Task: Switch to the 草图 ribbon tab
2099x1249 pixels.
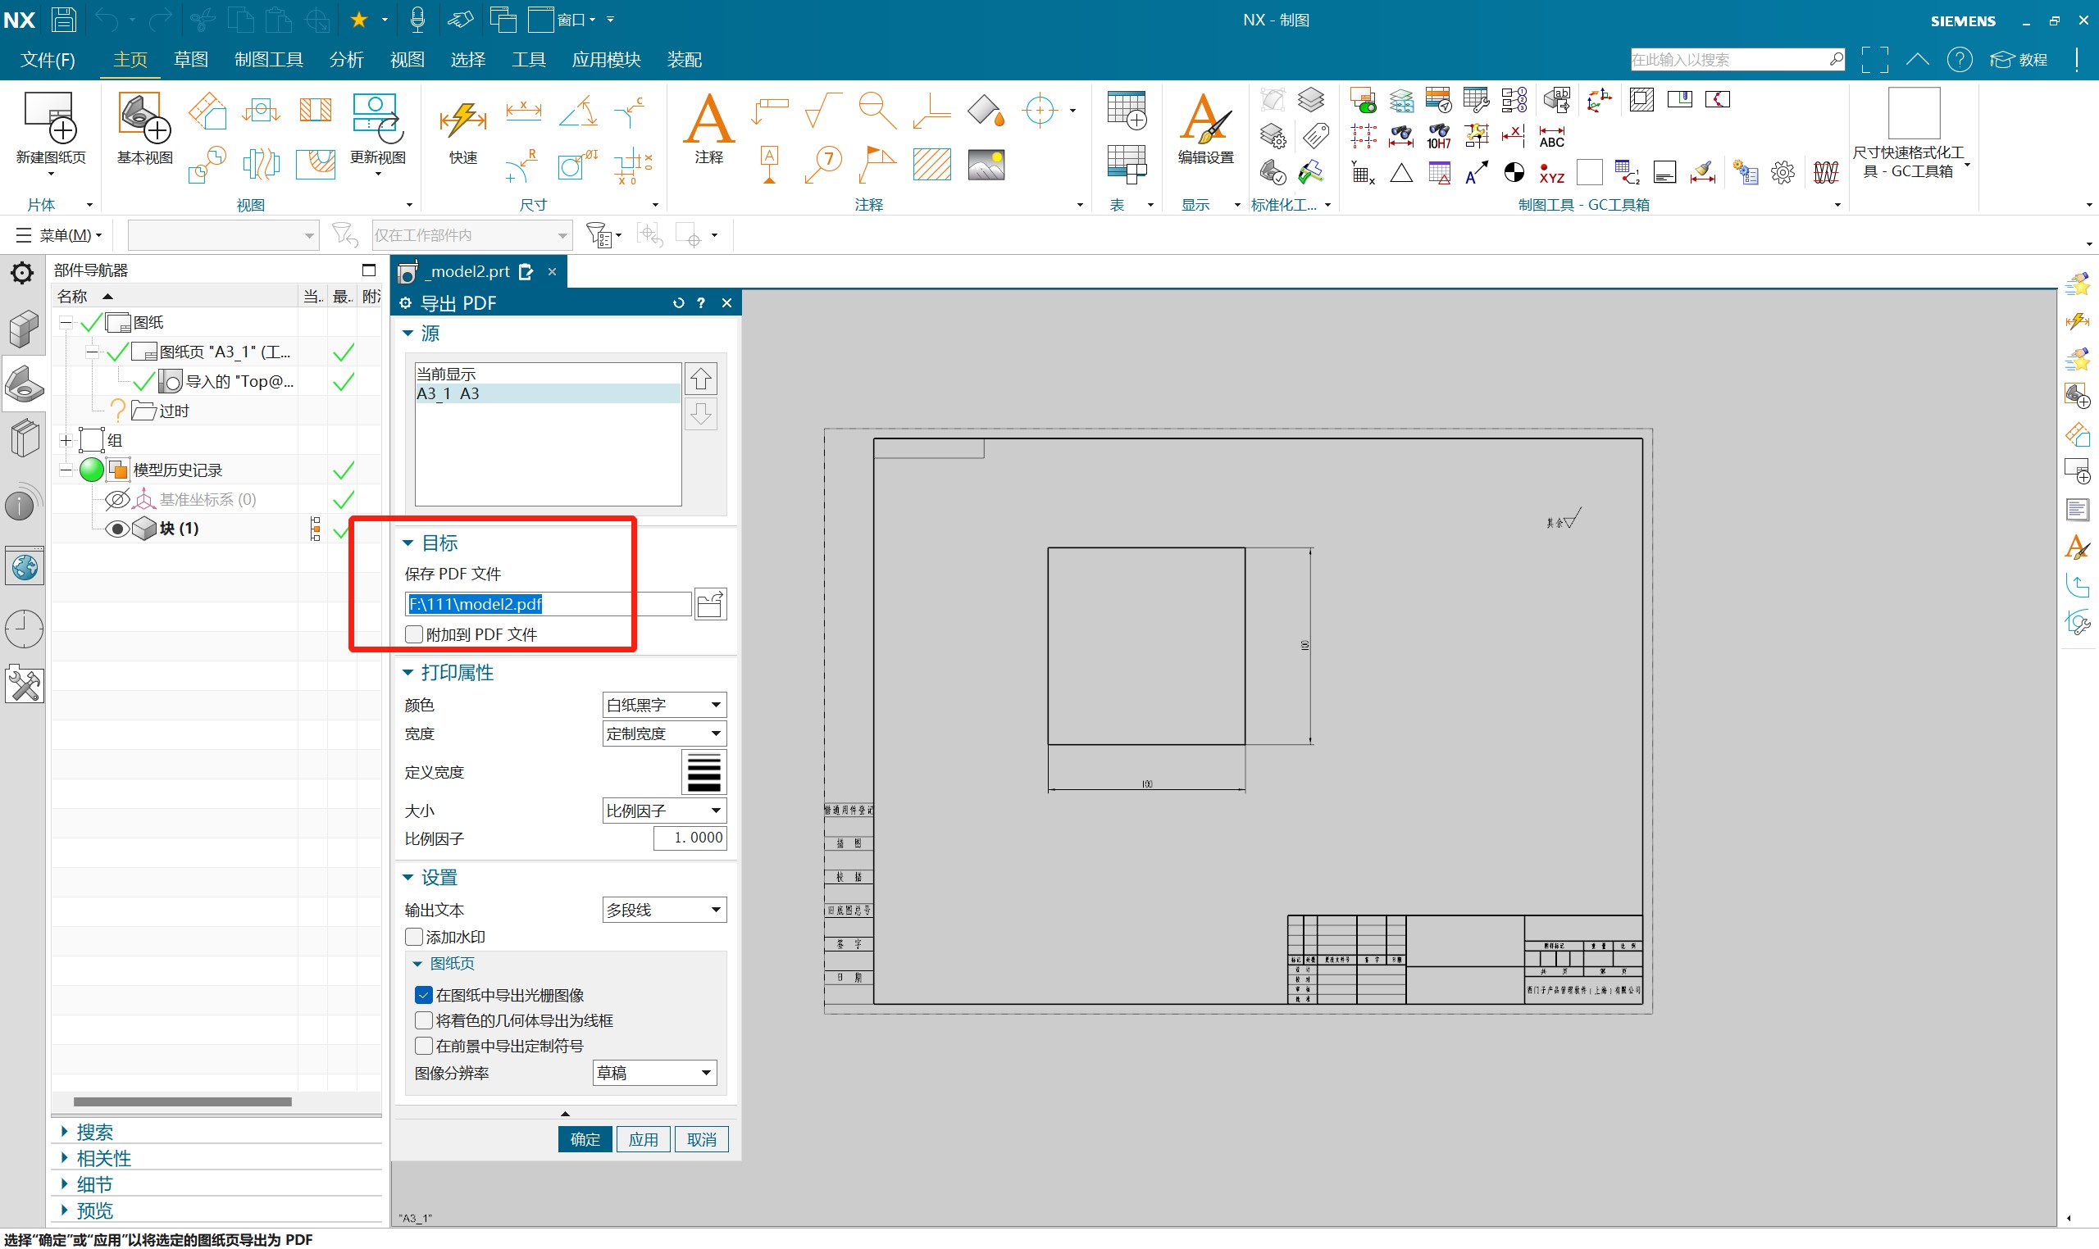Action: point(190,60)
